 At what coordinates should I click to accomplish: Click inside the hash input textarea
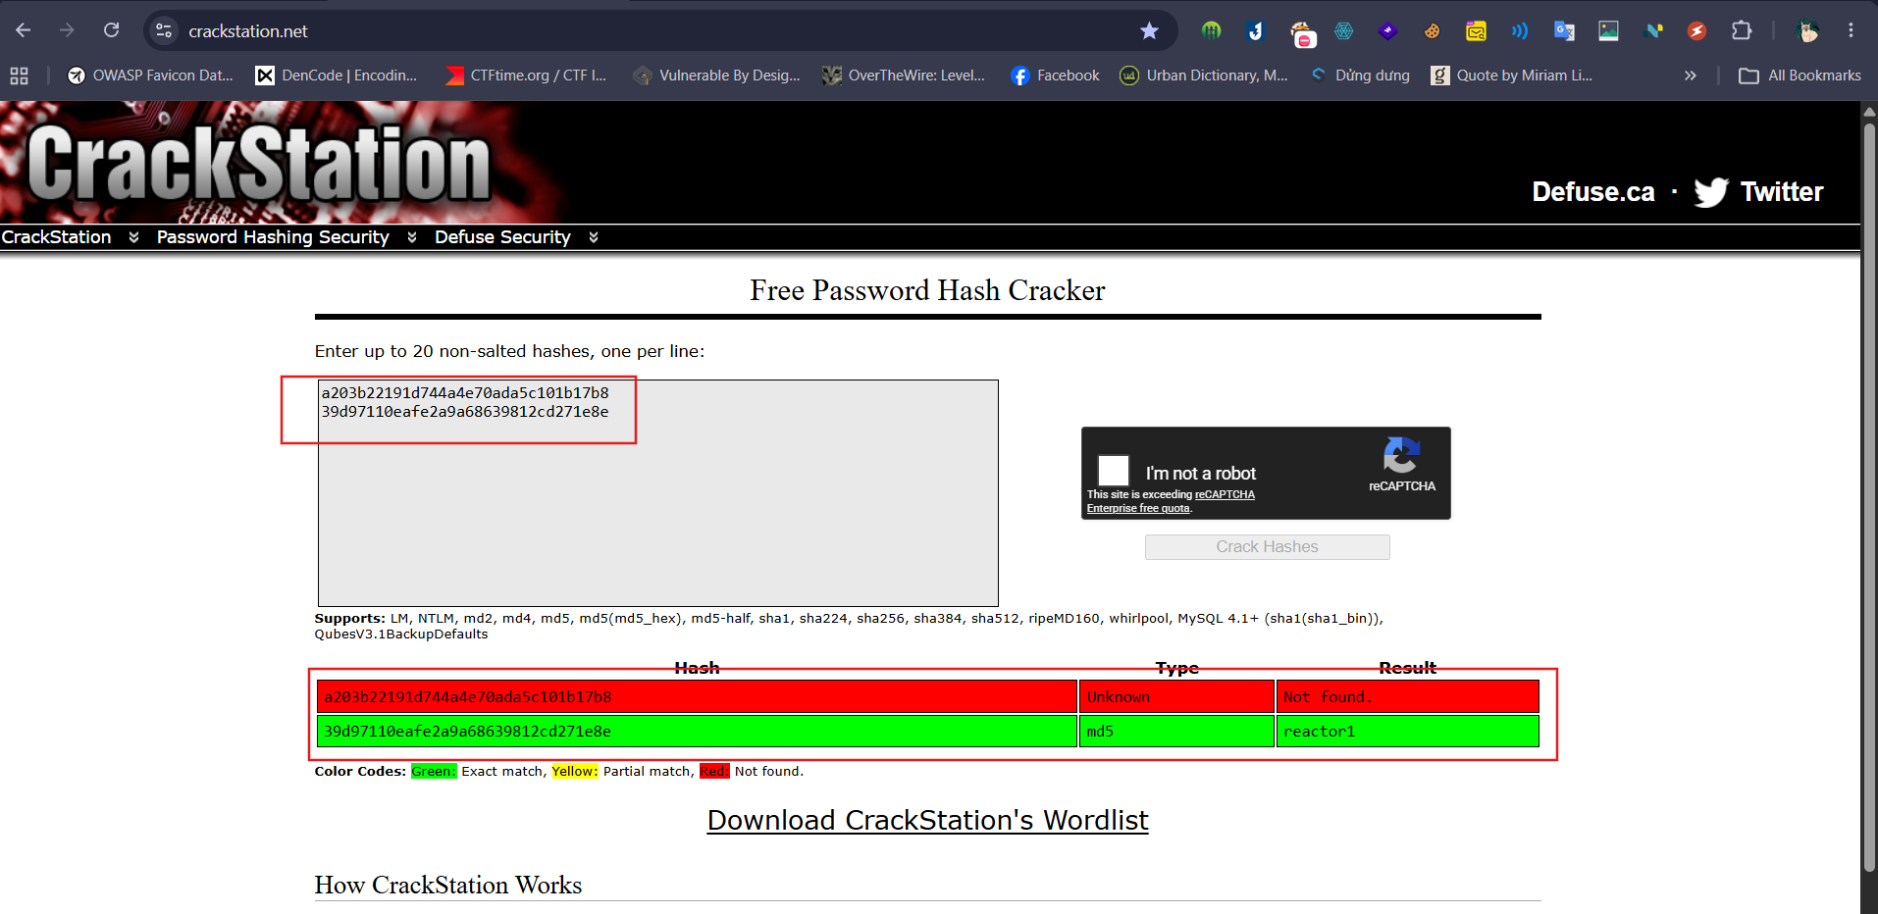657,493
